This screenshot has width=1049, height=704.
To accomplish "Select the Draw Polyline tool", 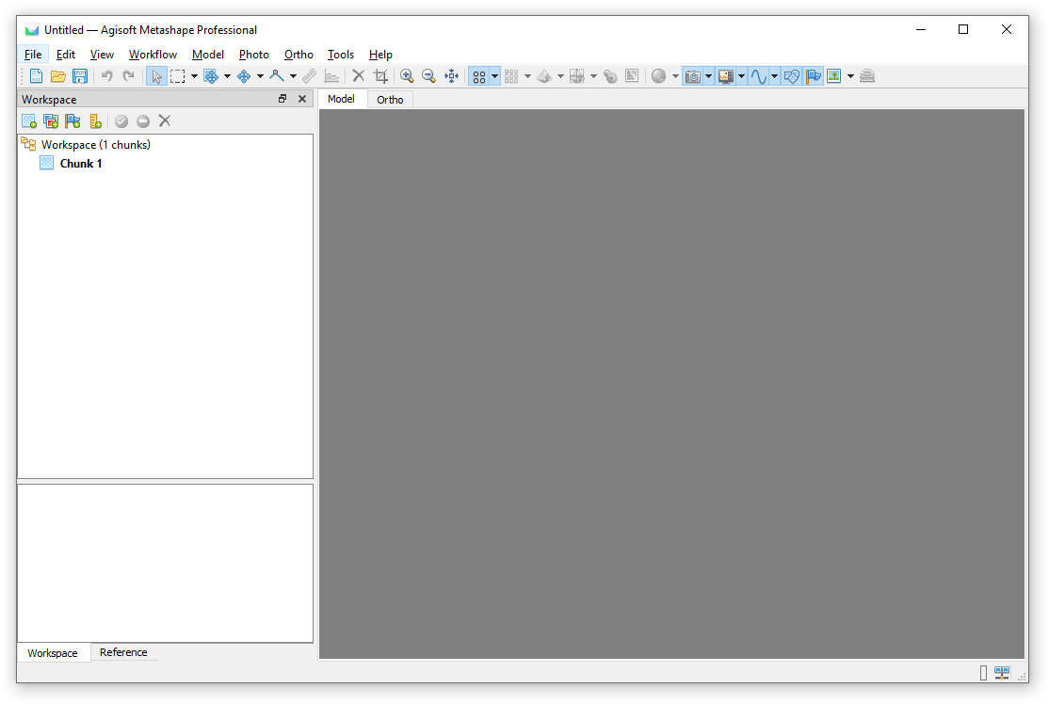I will click(x=276, y=76).
